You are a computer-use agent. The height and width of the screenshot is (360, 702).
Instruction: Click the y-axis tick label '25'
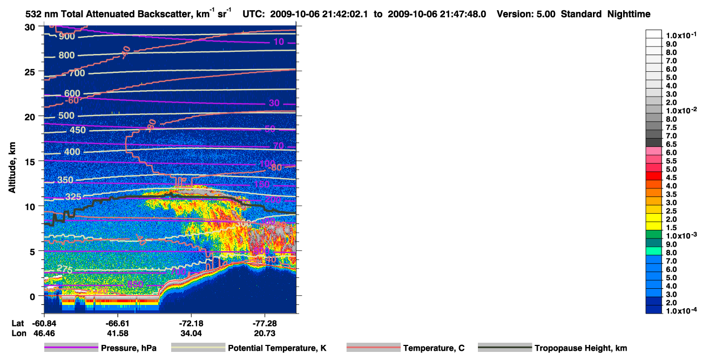tap(31, 72)
